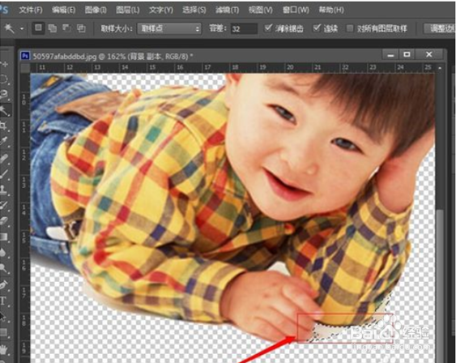Maximize the document window

point(407,54)
